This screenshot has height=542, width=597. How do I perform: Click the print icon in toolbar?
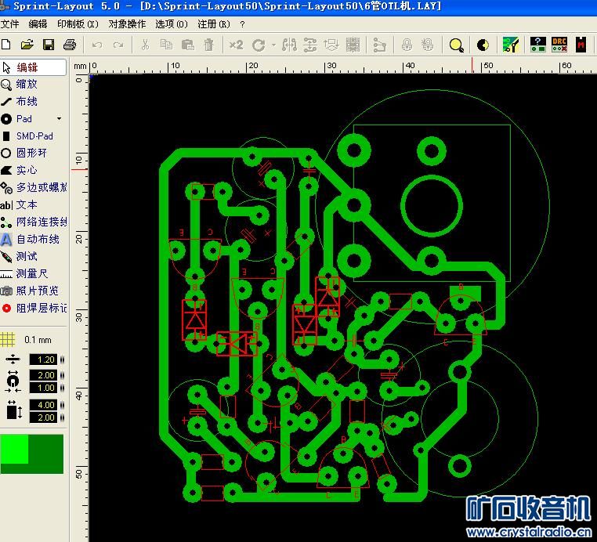point(70,45)
